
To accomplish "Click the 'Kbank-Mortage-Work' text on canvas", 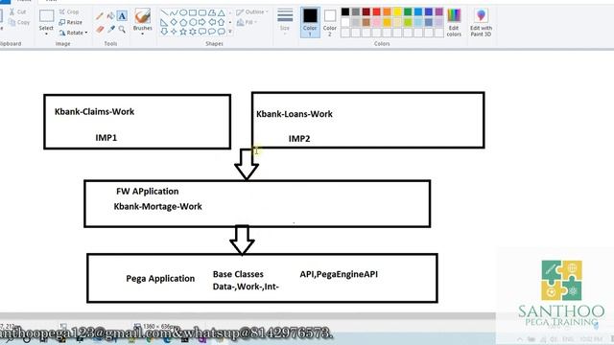I will pyautogui.click(x=157, y=207).
